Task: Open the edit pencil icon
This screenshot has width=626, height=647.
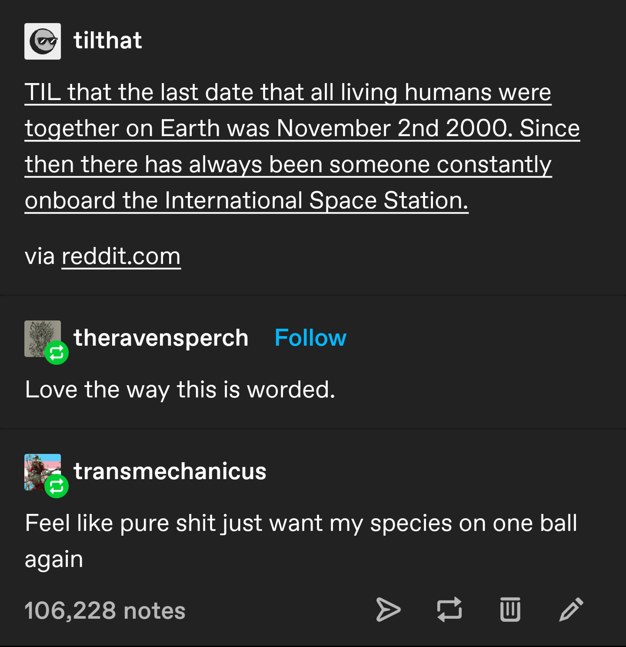Action: click(x=571, y=610)
